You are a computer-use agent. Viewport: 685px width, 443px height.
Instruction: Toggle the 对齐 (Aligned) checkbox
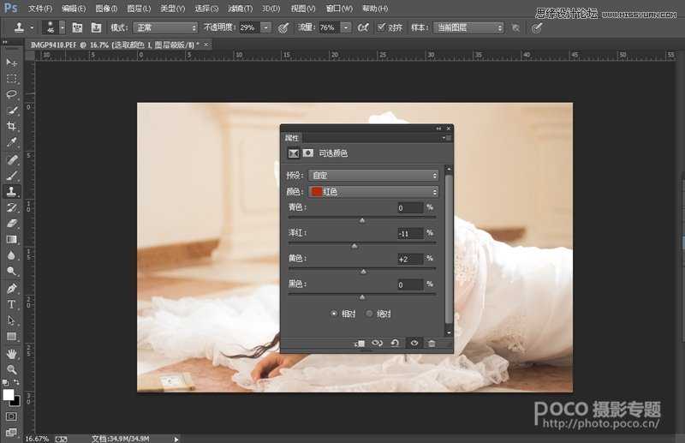point(381,27)
